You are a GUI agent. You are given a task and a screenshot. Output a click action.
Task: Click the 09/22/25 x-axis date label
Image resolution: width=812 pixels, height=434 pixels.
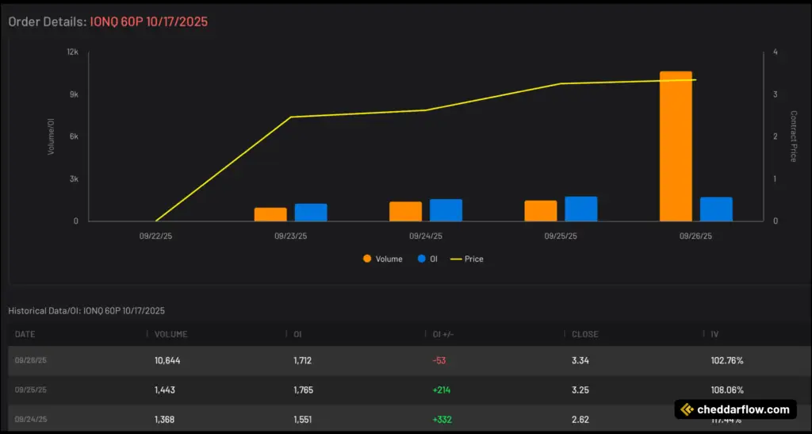click(x=155, y=236)
